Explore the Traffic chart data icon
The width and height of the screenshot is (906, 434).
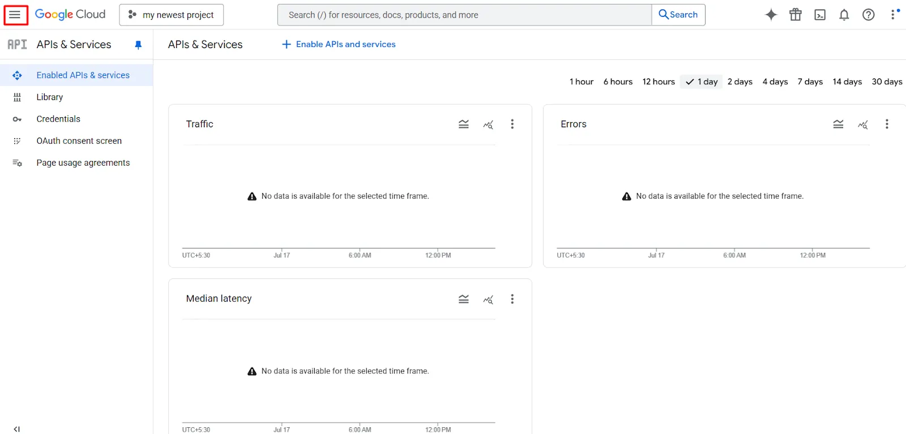tap(488, 124)
